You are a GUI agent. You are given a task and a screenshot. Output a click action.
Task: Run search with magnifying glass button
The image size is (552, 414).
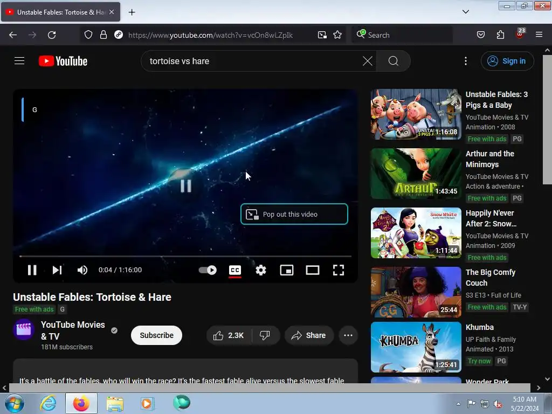point(393,61)
